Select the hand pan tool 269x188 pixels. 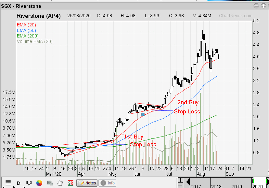point(60,183)
